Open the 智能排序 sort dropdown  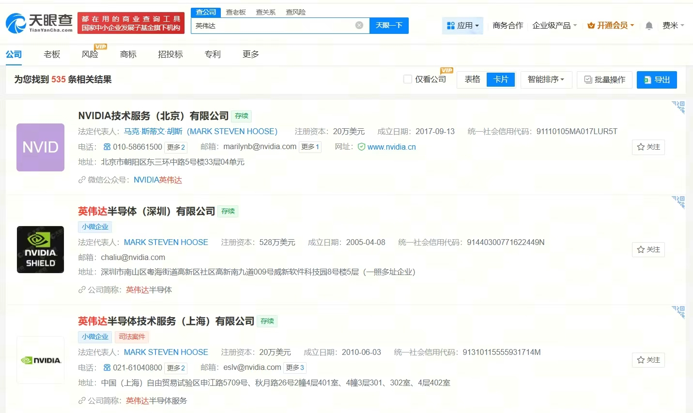pos(546,79)
